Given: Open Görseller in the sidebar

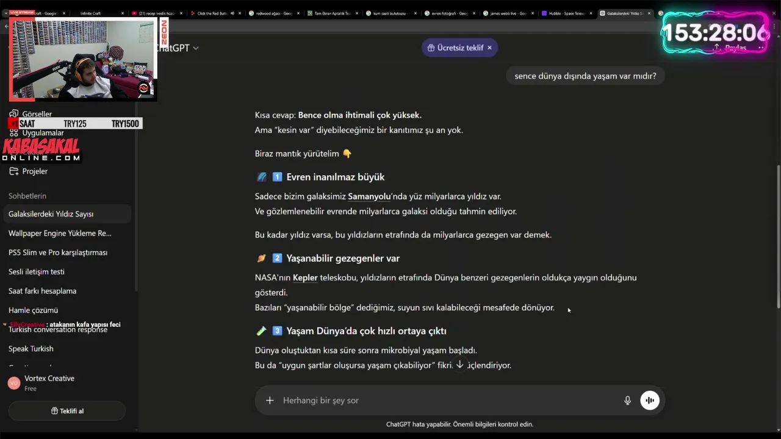Looking at the screenshot, I should click(37, 114).
